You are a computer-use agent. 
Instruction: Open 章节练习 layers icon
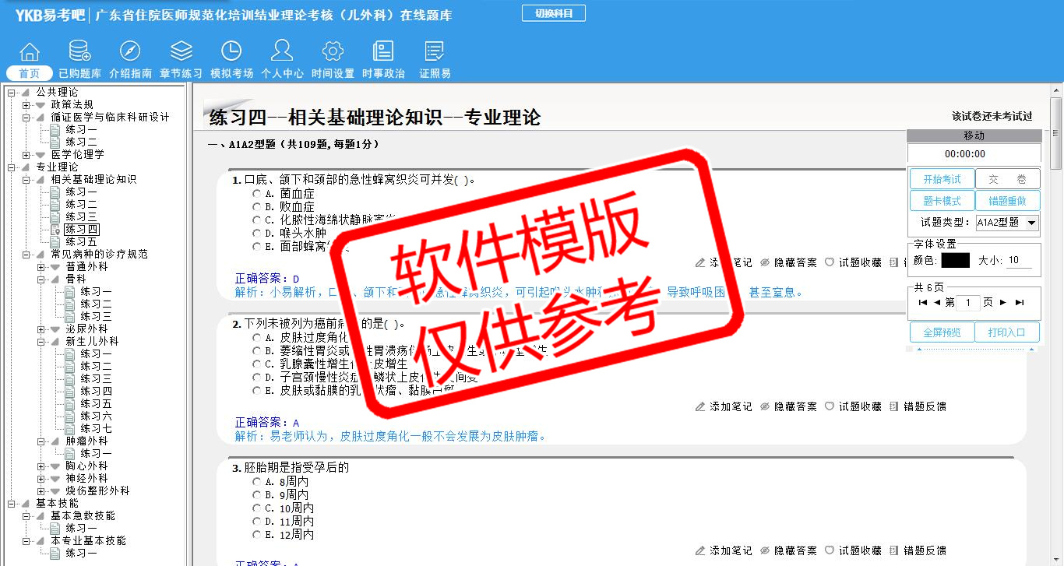181,52
